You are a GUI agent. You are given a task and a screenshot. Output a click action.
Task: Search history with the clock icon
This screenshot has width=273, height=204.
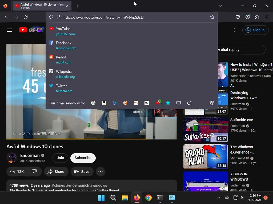189,103
